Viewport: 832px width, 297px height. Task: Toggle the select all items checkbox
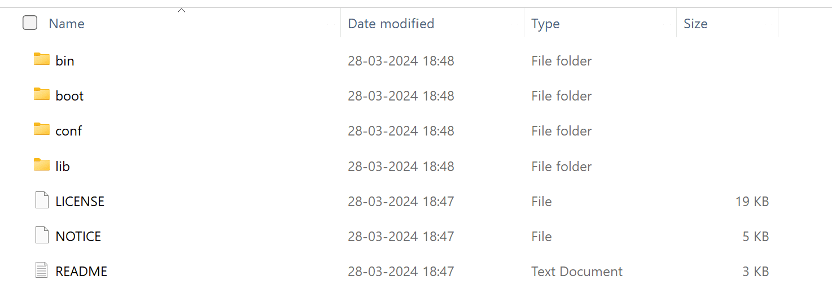tap(30, 23)
